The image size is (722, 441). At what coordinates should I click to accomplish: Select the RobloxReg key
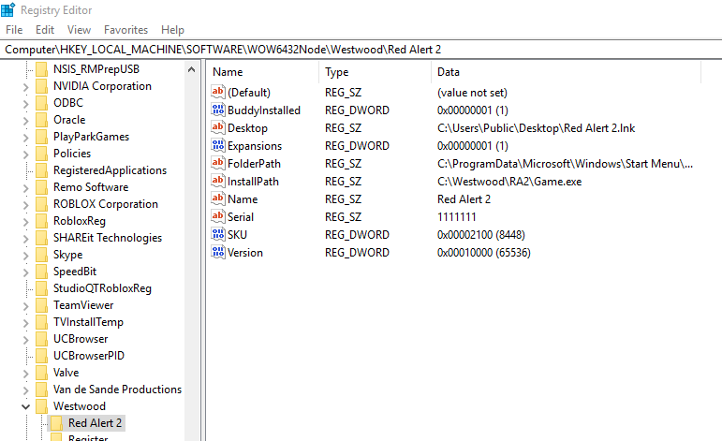point(80,221)
